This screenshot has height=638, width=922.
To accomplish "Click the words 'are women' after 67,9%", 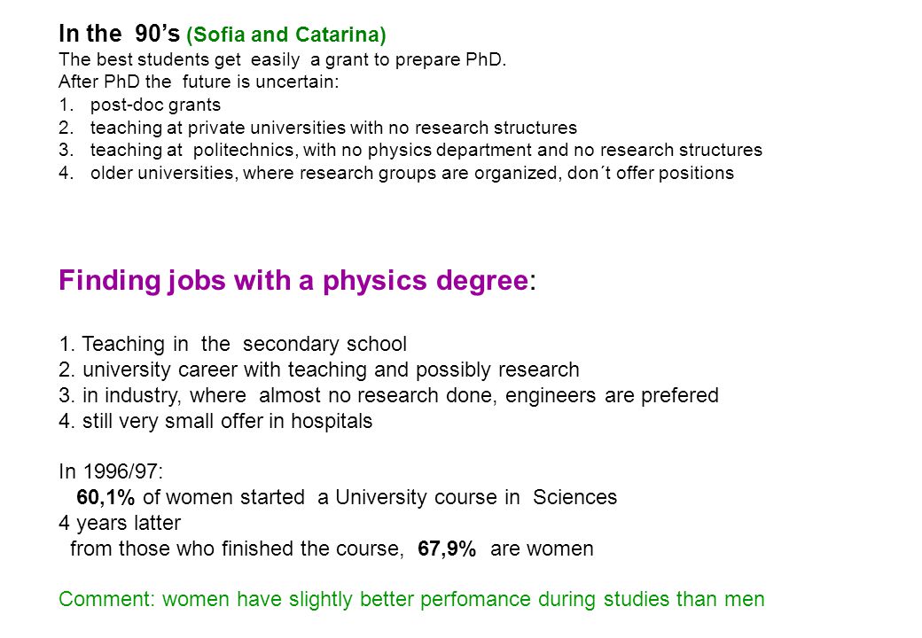I will (x=543, y=549).
